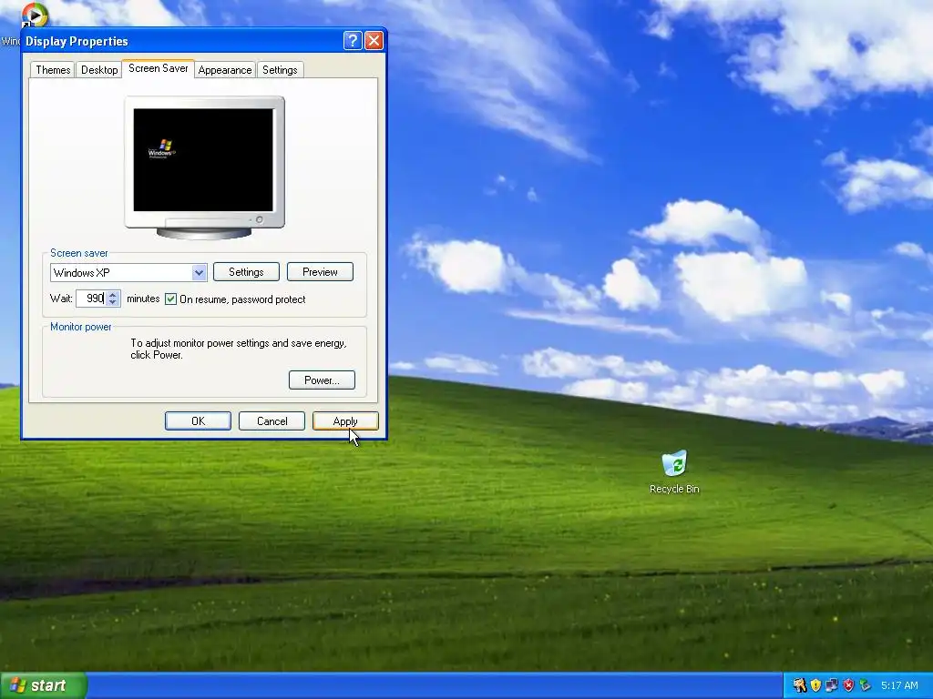Click OK to confirm display settings
The width and height of the screenshot is (933, 699).
point(198,420)
